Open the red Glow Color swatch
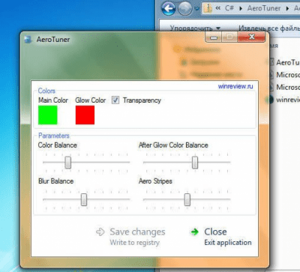 [85, 115]
